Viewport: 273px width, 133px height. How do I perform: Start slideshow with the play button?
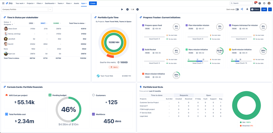click(122, 9)
